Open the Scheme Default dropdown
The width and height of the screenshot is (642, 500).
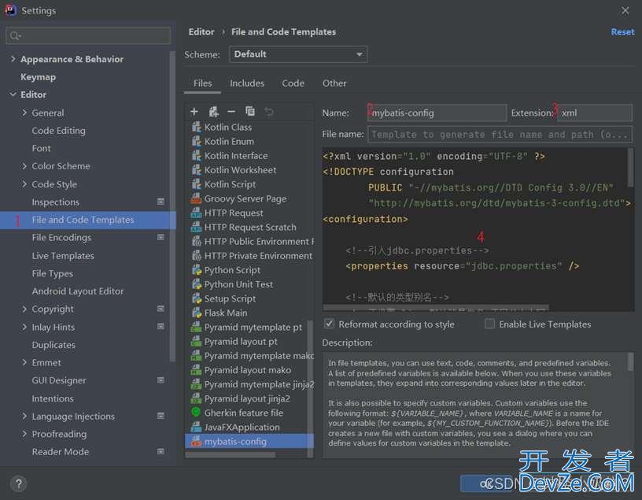click(298, 54)
